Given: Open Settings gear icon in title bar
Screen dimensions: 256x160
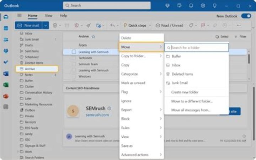Looking at the screenshot, I should [203, 6].
